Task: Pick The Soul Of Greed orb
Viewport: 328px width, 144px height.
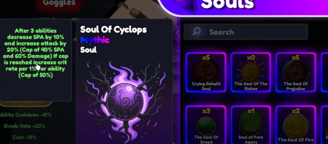Action: click(206, 125)
